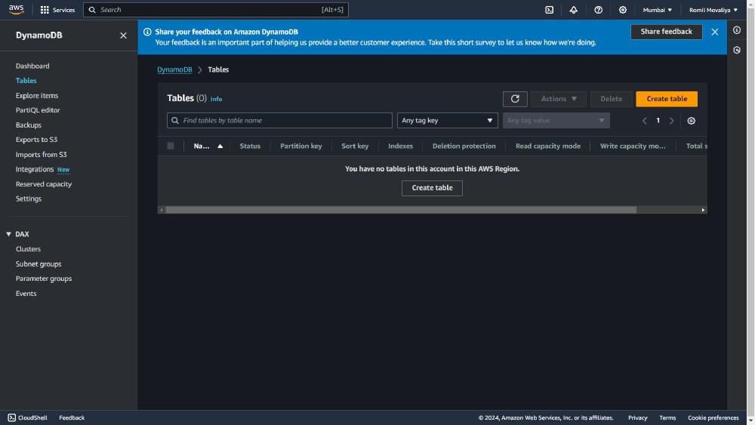This screenshot has height=425, width=755.
Task: Open Backups page
Action: tap(29, 125)
